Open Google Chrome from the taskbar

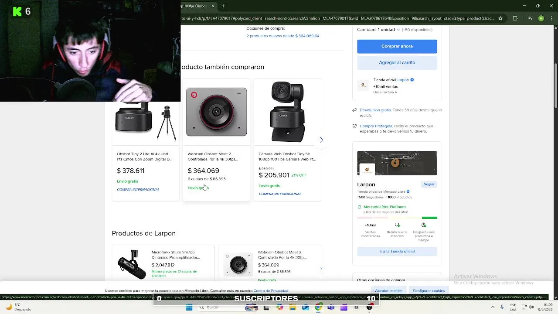coord(318,307)
